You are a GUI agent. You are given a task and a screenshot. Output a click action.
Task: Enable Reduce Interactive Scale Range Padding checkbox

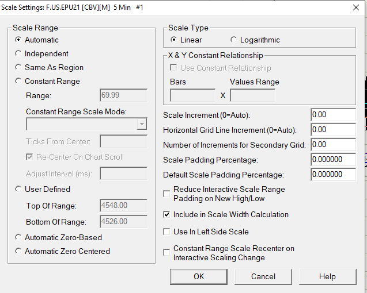pos(167,194)
